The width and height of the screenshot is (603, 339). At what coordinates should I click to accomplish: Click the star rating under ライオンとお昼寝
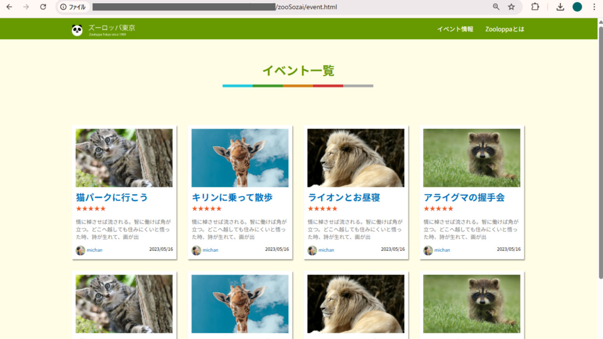point(323,209)
